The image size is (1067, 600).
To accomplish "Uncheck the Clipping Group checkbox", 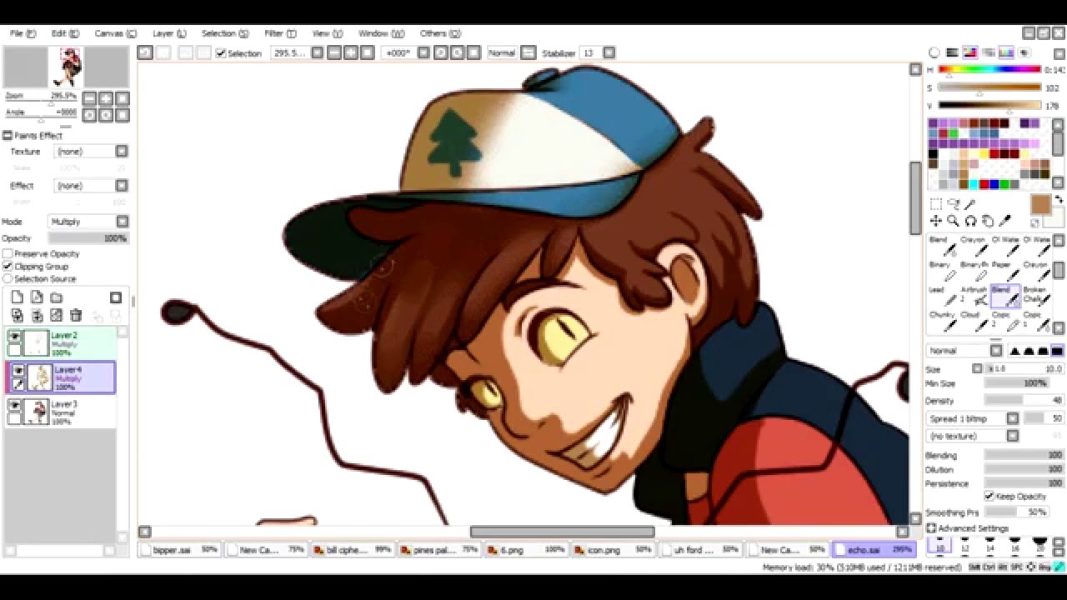I will (x=8, y=267).
